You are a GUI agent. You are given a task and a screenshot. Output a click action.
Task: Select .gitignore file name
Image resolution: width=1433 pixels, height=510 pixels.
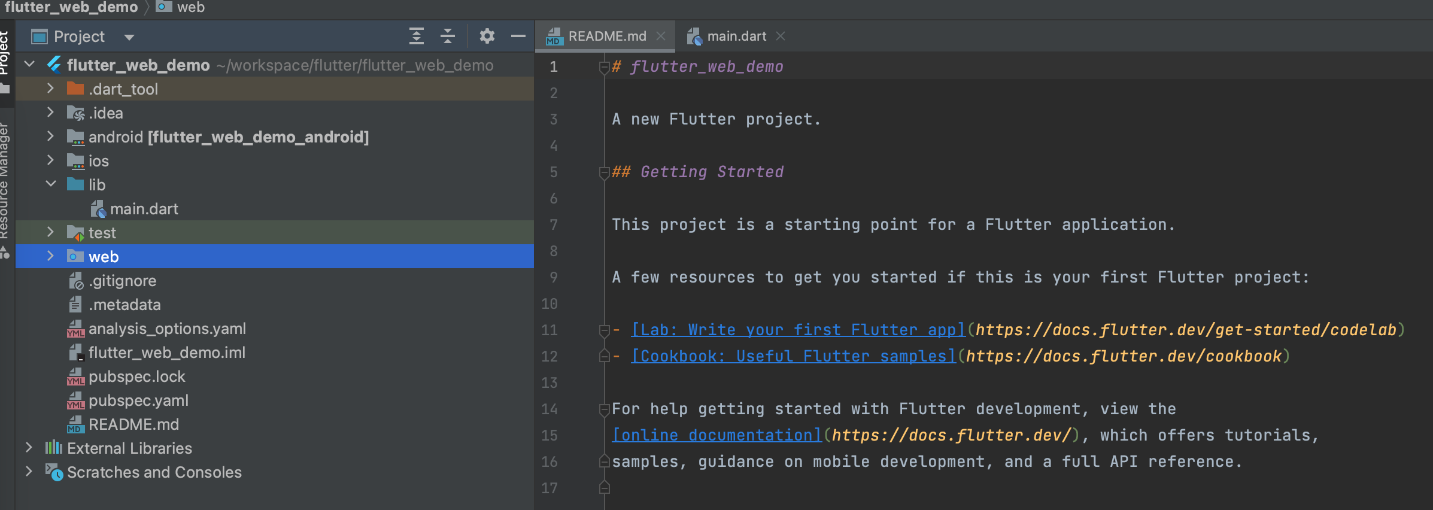(x=123, y=281)
